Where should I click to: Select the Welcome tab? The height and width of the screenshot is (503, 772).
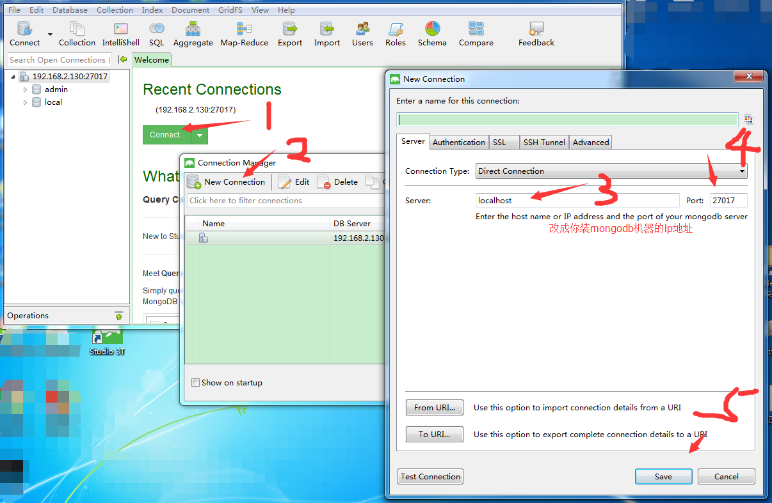(152, 60)
